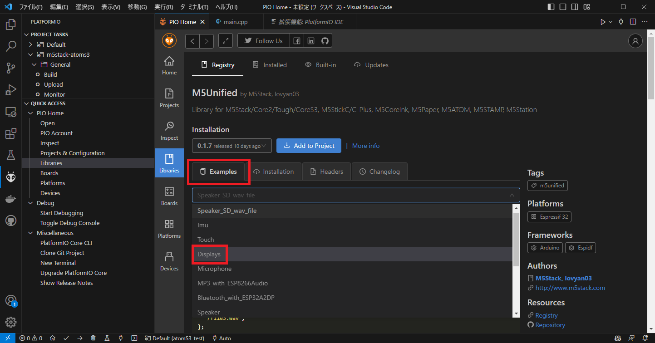Toggle the primary side bar layout button
655x343 pixels.
[x=551, y=7]
